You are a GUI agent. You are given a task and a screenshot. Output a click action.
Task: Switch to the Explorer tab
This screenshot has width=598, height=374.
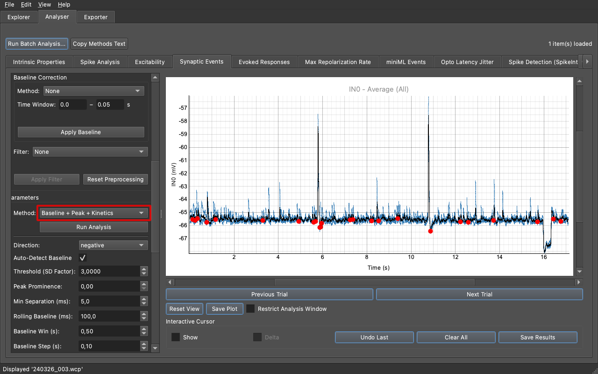point(19,17)
